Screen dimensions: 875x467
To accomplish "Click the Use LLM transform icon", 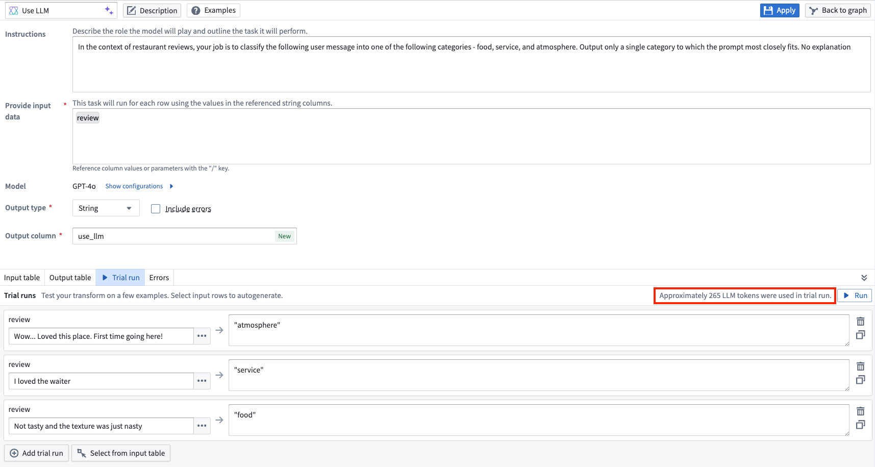I will pos(14,11).
